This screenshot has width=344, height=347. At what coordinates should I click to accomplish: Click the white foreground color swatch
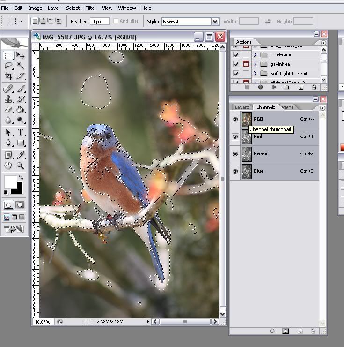(10, 182)
